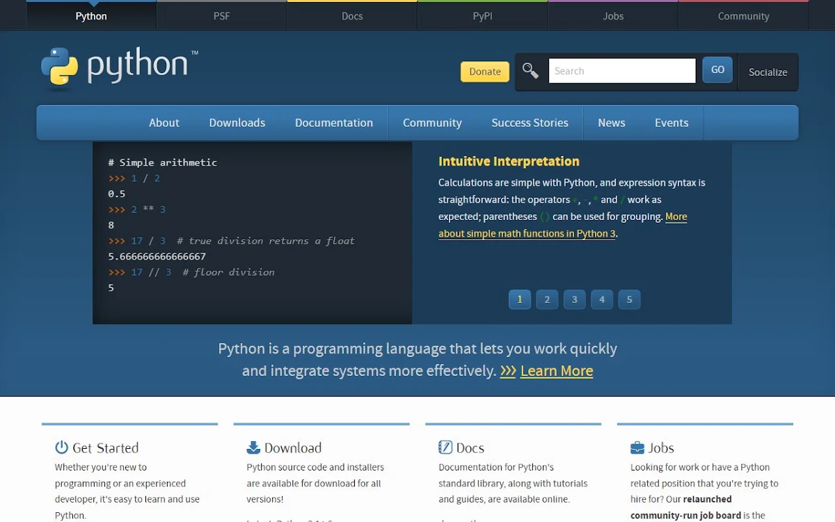The image size is (835, 522).
Task: Open the Documentation menu
Action: [334, 122]
